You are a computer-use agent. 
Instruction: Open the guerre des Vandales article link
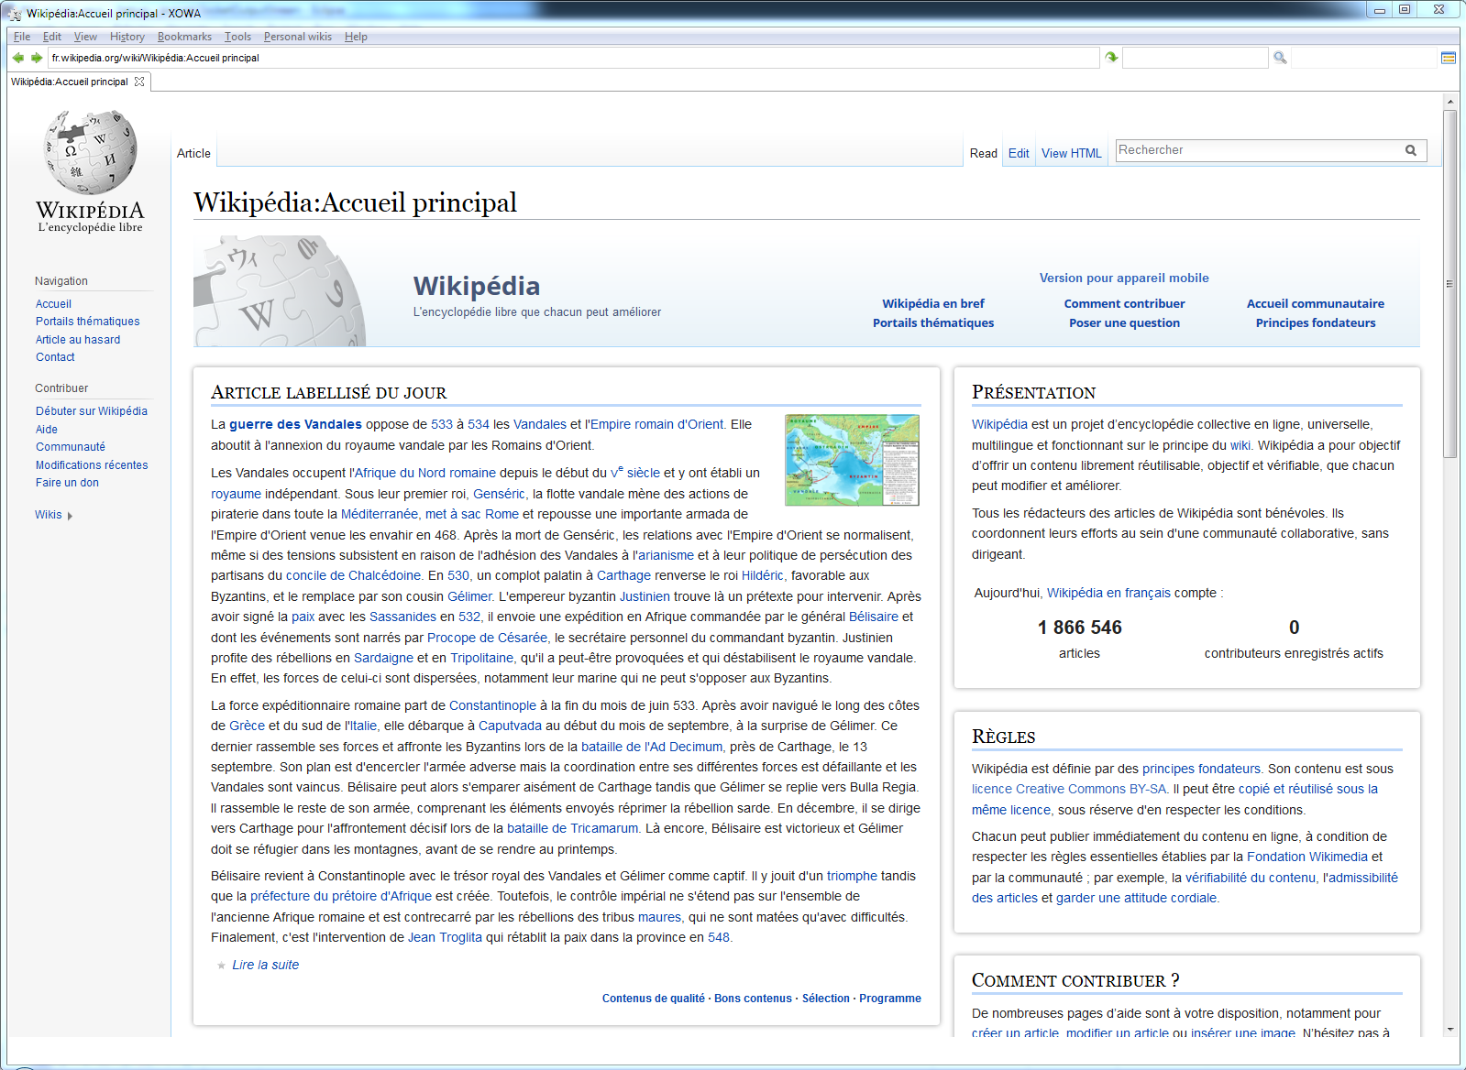coord(295,424)
